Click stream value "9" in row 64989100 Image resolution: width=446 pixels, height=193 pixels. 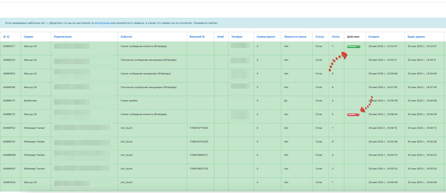click(x=333, y=142)
